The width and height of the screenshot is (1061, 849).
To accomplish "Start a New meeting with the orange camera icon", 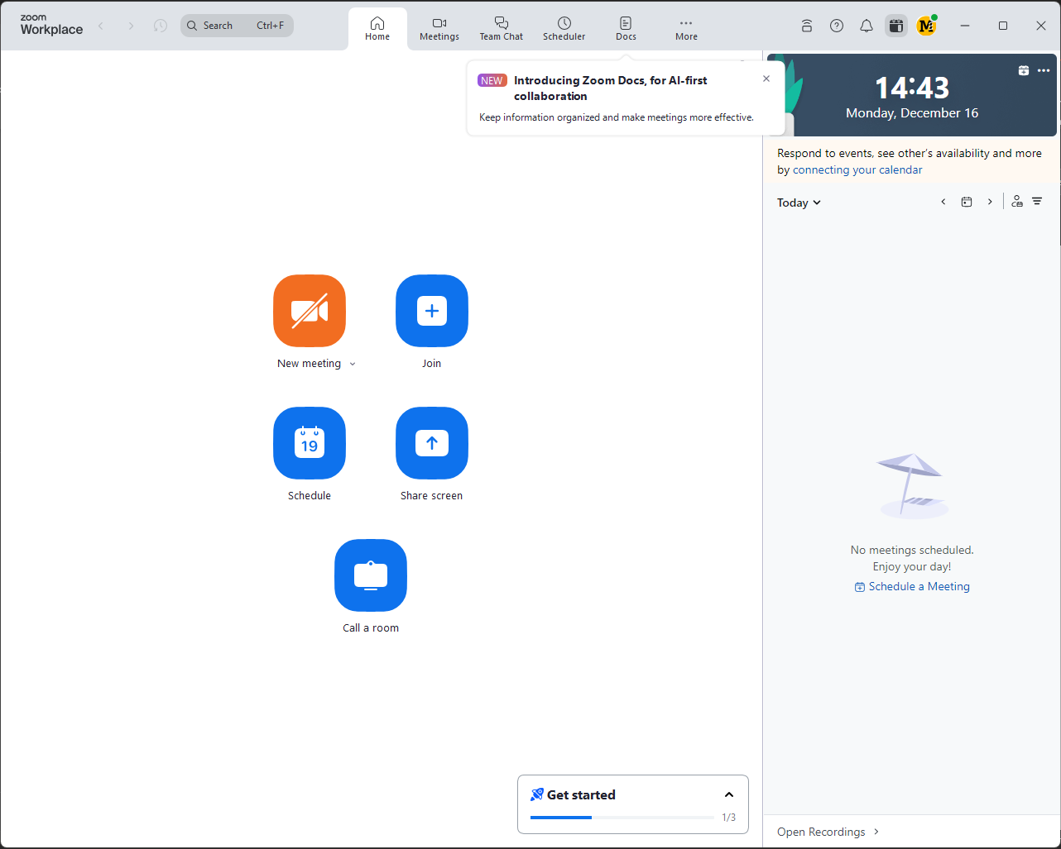I will click(x=310, y=311).
